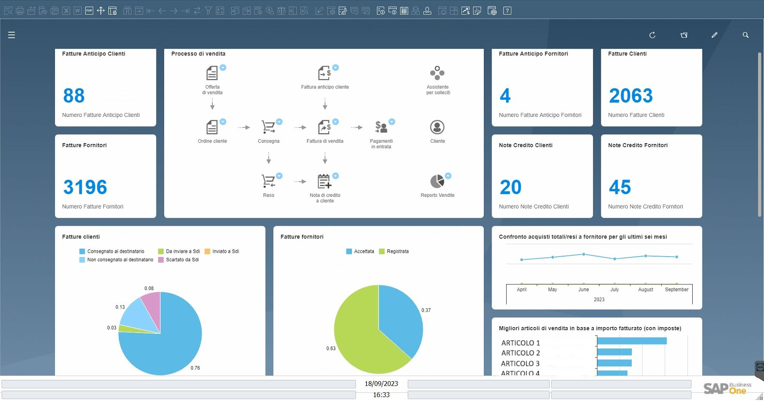Image resolution: width=764 pixels, height=401 pixels.
Task: Click the binoculars Find icon
Action: click(128, 11)
